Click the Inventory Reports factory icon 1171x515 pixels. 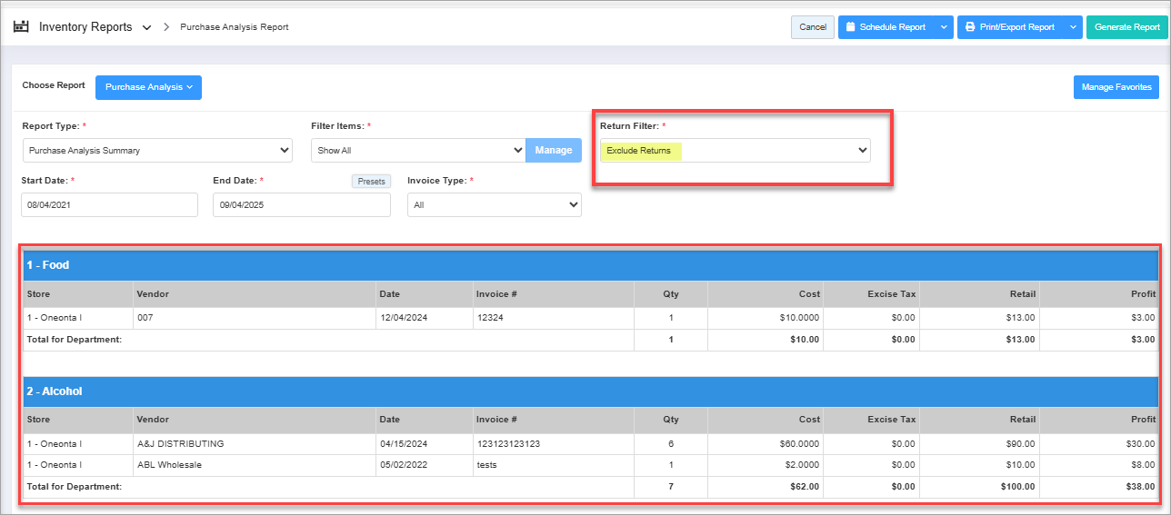[x=21, y=27]
